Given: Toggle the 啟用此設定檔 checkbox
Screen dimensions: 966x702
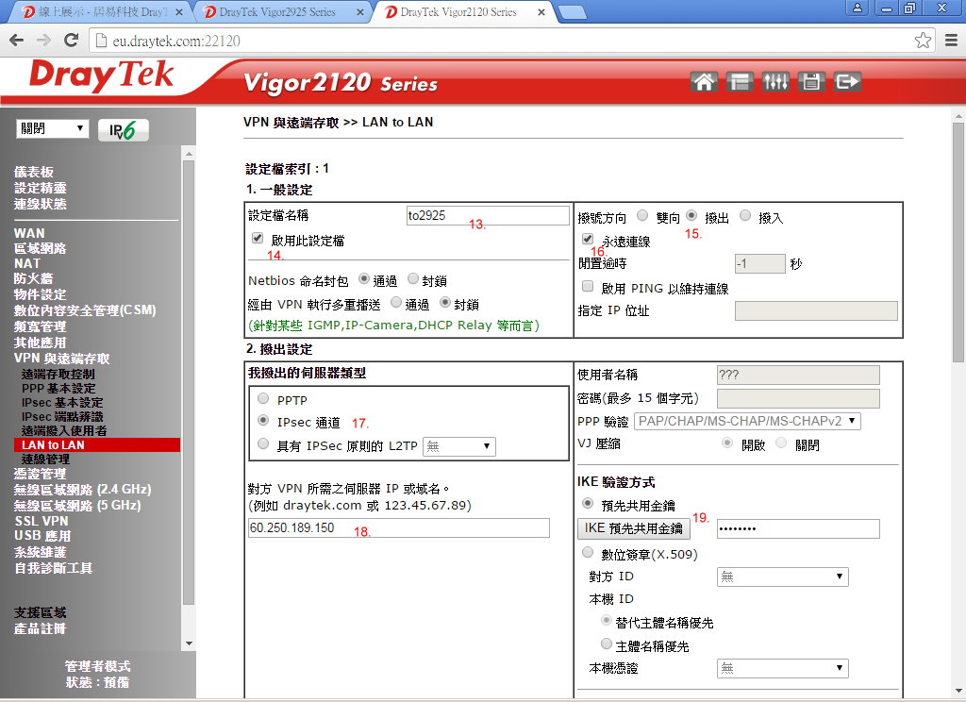Looking at the screenshot, I should point(258,239).
